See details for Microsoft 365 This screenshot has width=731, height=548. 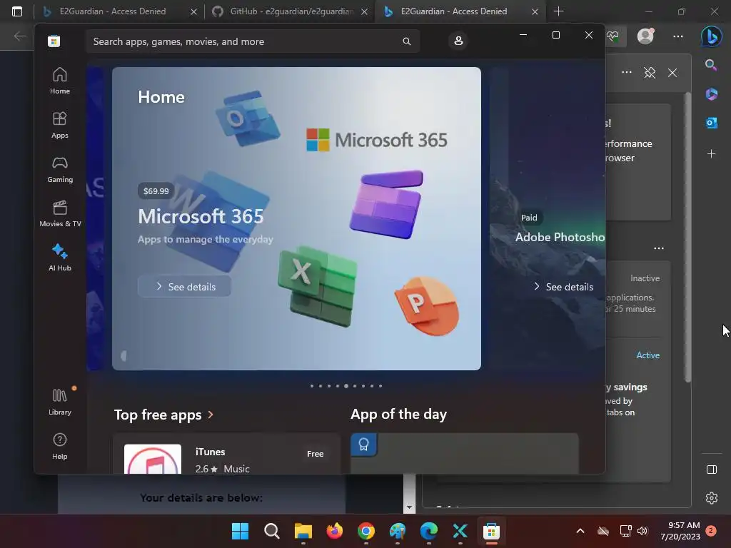(184, 287)
